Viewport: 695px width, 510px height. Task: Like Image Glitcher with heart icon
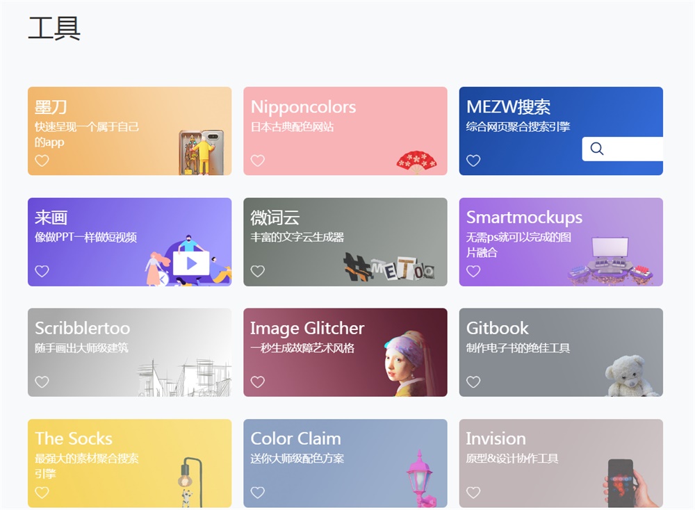click(258, 381)
